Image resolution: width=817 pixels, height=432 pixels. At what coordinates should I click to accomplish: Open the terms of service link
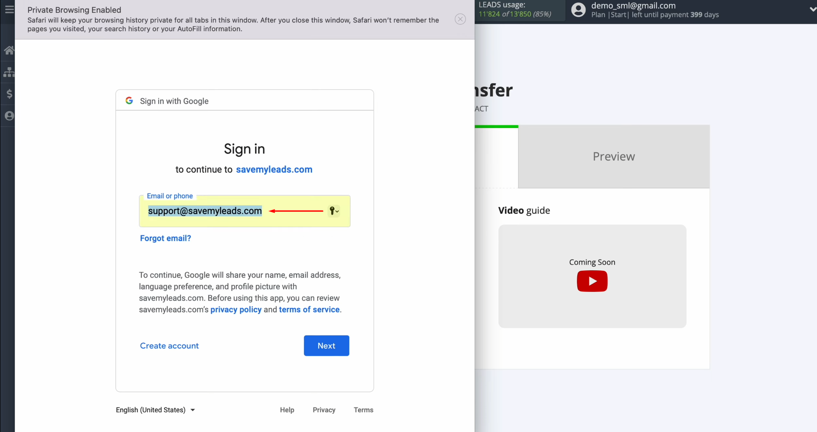click(309, 310)
